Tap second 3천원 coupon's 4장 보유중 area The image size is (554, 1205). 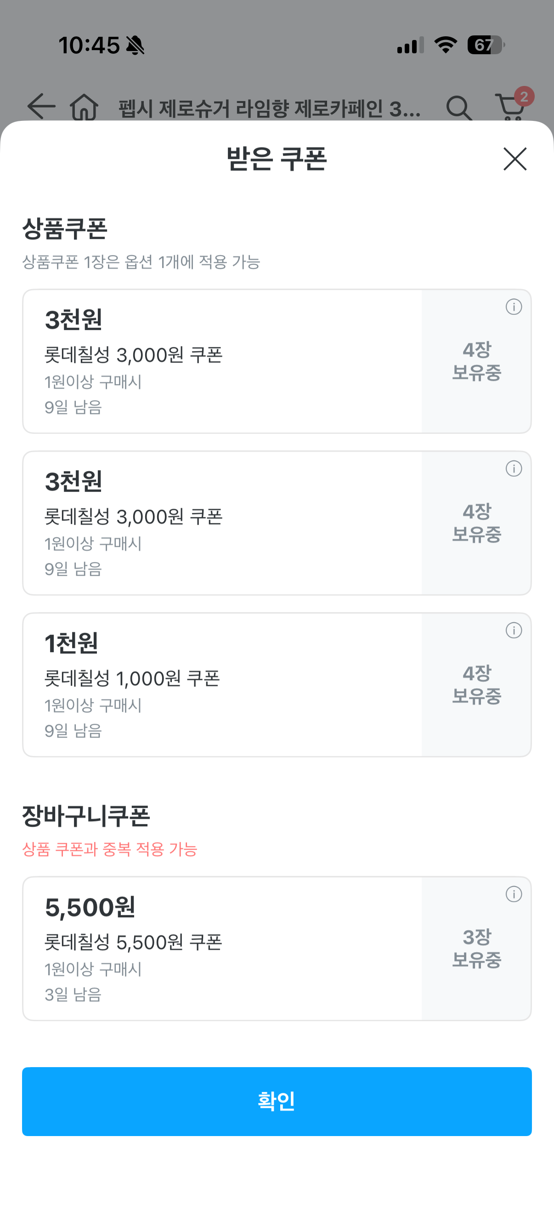pyautogui.click(x=476, y=523)
